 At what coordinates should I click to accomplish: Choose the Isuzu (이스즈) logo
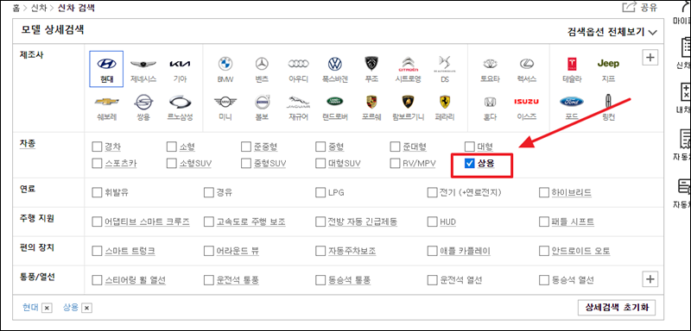point(527,102)
